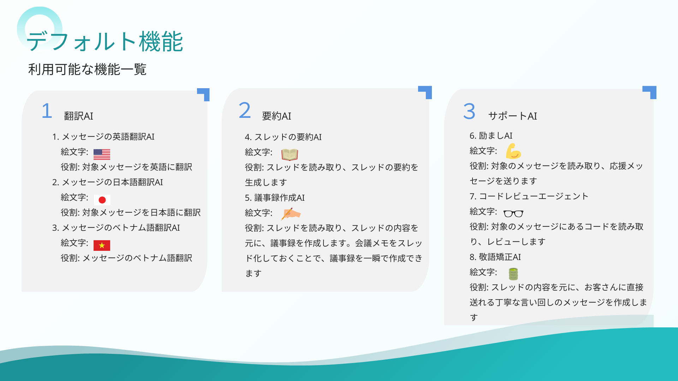Click 絵文字: label beside the book emoji
Image resolution: width=678 pixels, height=381 pixels.
[259, 152]
